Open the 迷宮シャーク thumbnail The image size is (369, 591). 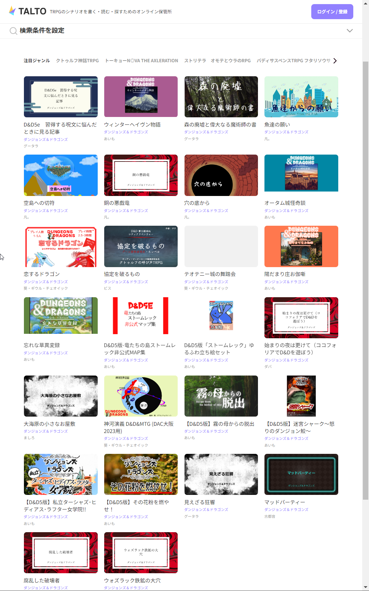tap(301, 396)
